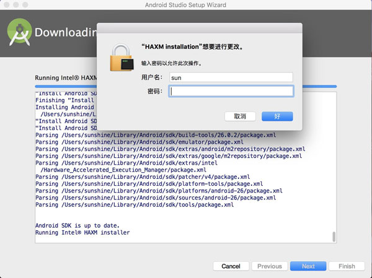Click the minimize window button in title bar
This screenshot has height=278, width=372.
coord(16,5)
